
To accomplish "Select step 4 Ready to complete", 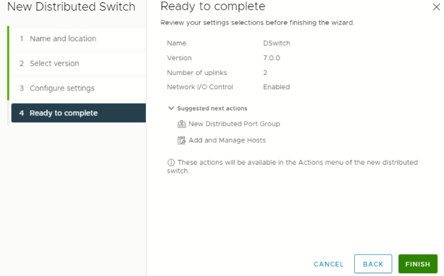I will pos(79,113).
